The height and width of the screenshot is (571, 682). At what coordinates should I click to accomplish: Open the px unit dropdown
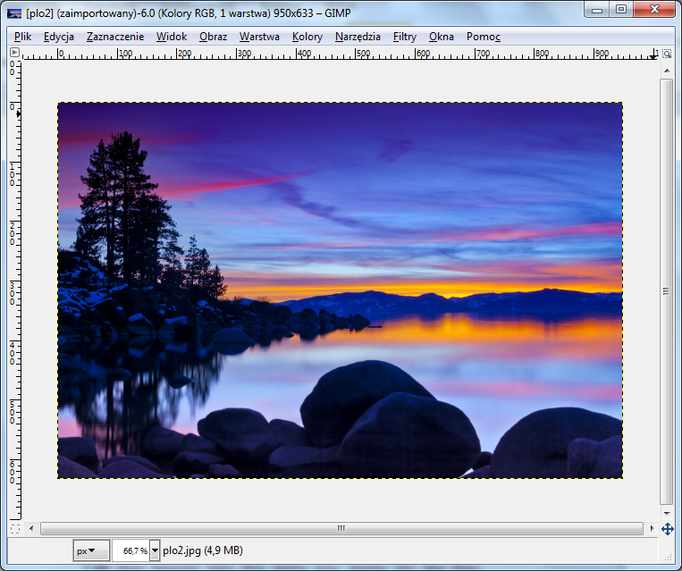click(x=91, y=550)
